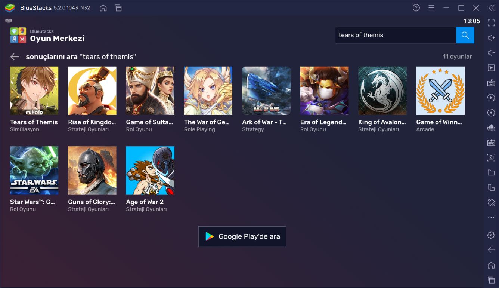Toggle the cursor lock icon in the sidebar
Screen dimensions: 499x288
point(491,68)
